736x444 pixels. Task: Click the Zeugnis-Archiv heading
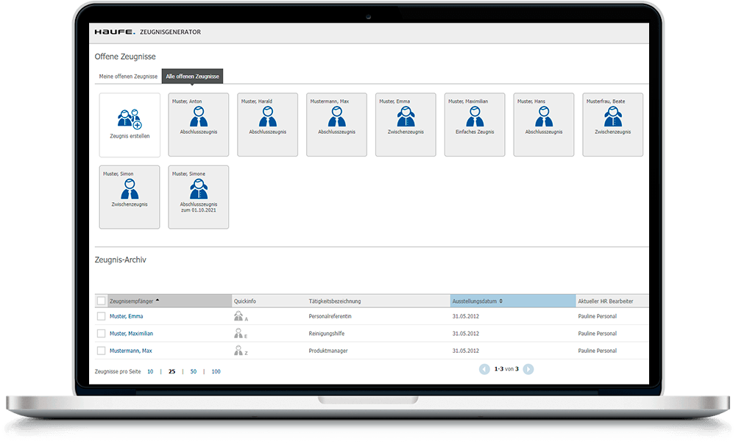click(121, 259)
